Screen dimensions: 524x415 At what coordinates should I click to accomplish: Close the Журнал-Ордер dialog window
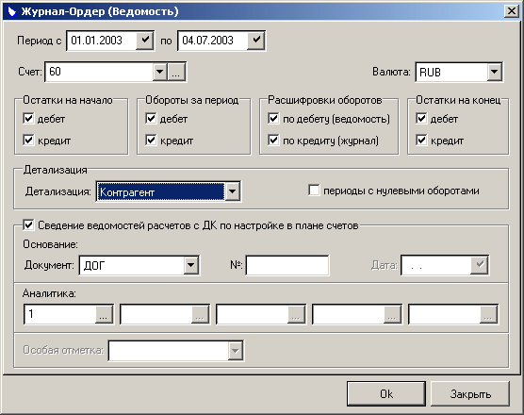pyautogui.click(x=512, y=11)
